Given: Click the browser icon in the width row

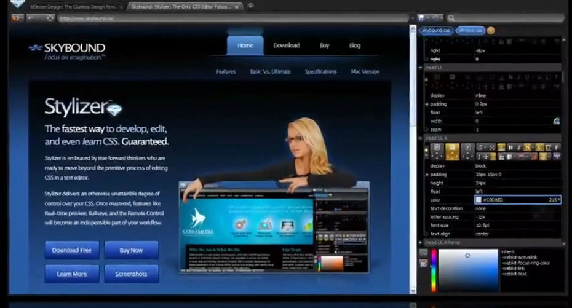Looking at the screenshot, I should point(556,121).
